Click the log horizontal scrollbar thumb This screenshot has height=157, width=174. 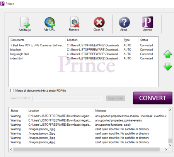click(87, 149)
